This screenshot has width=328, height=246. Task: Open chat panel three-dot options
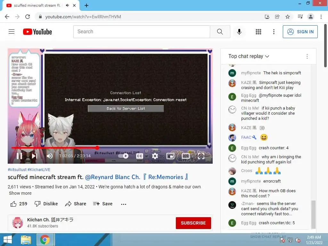click(307, 56)
